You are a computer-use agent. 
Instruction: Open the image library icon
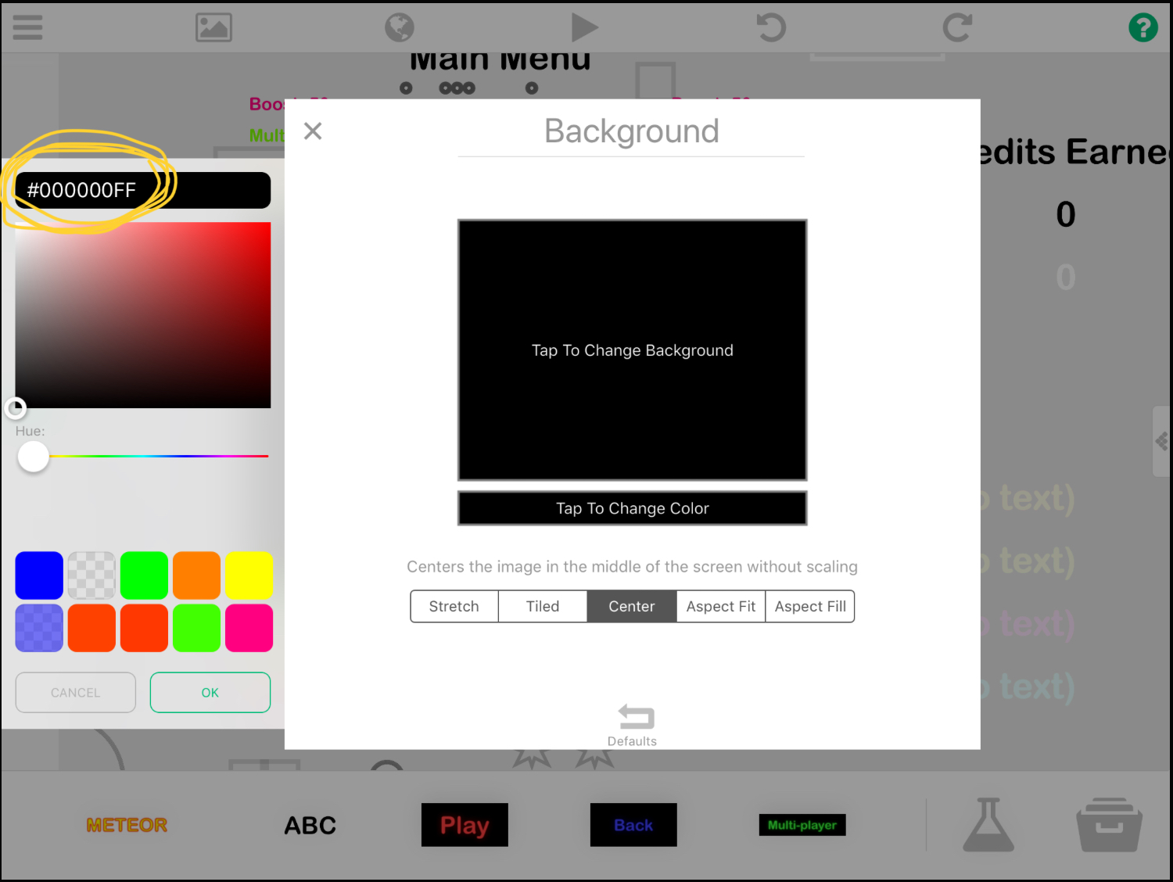pos(213,27)
